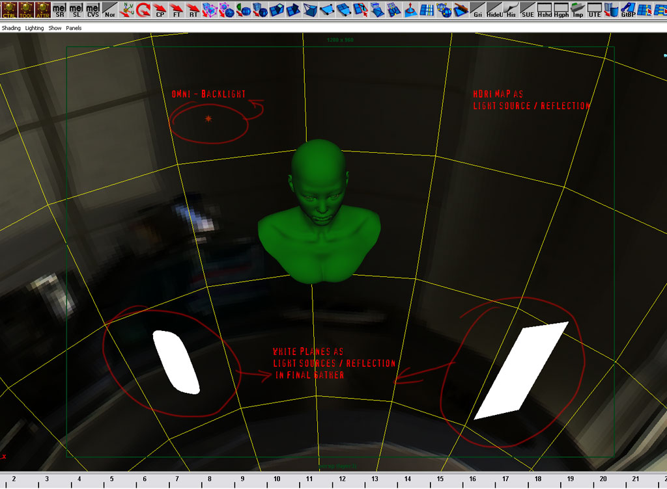Click the GtBP shelf button

628,9
